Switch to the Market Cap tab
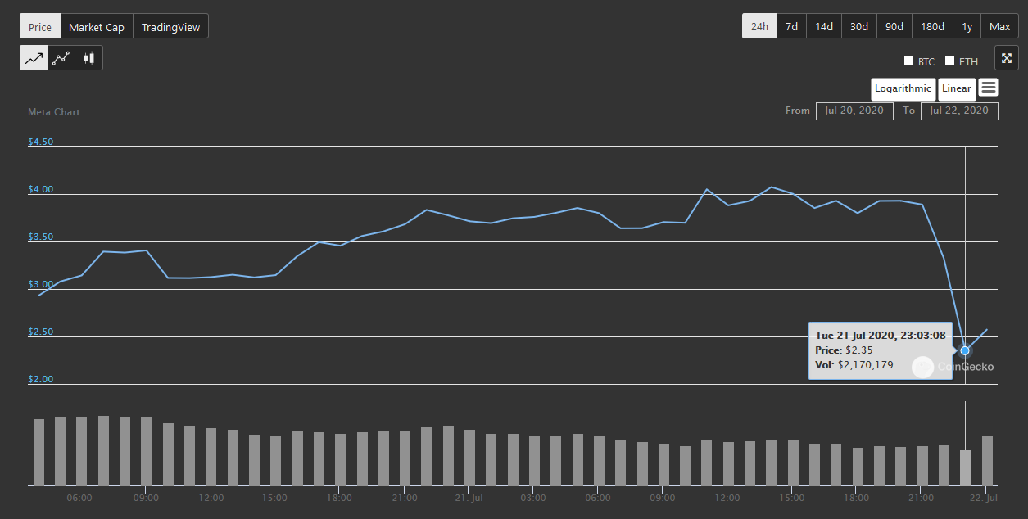Screen dimensions: 1028x519 point(97,27)
